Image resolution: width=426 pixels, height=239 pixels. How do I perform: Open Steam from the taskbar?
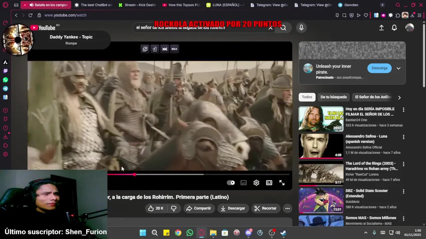click(283, 233)
